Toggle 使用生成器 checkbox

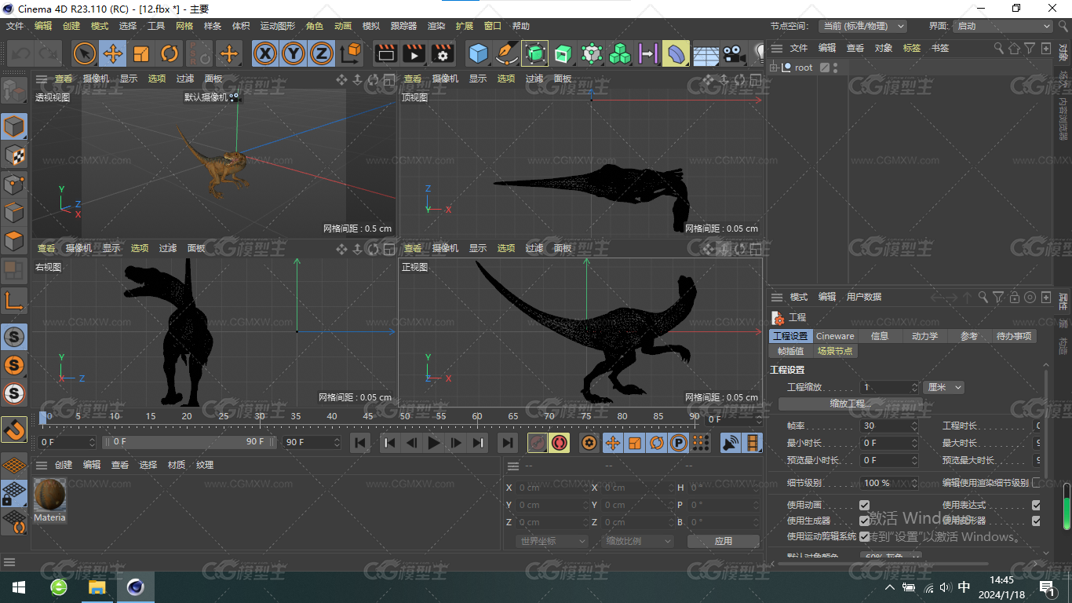[864, 521]
